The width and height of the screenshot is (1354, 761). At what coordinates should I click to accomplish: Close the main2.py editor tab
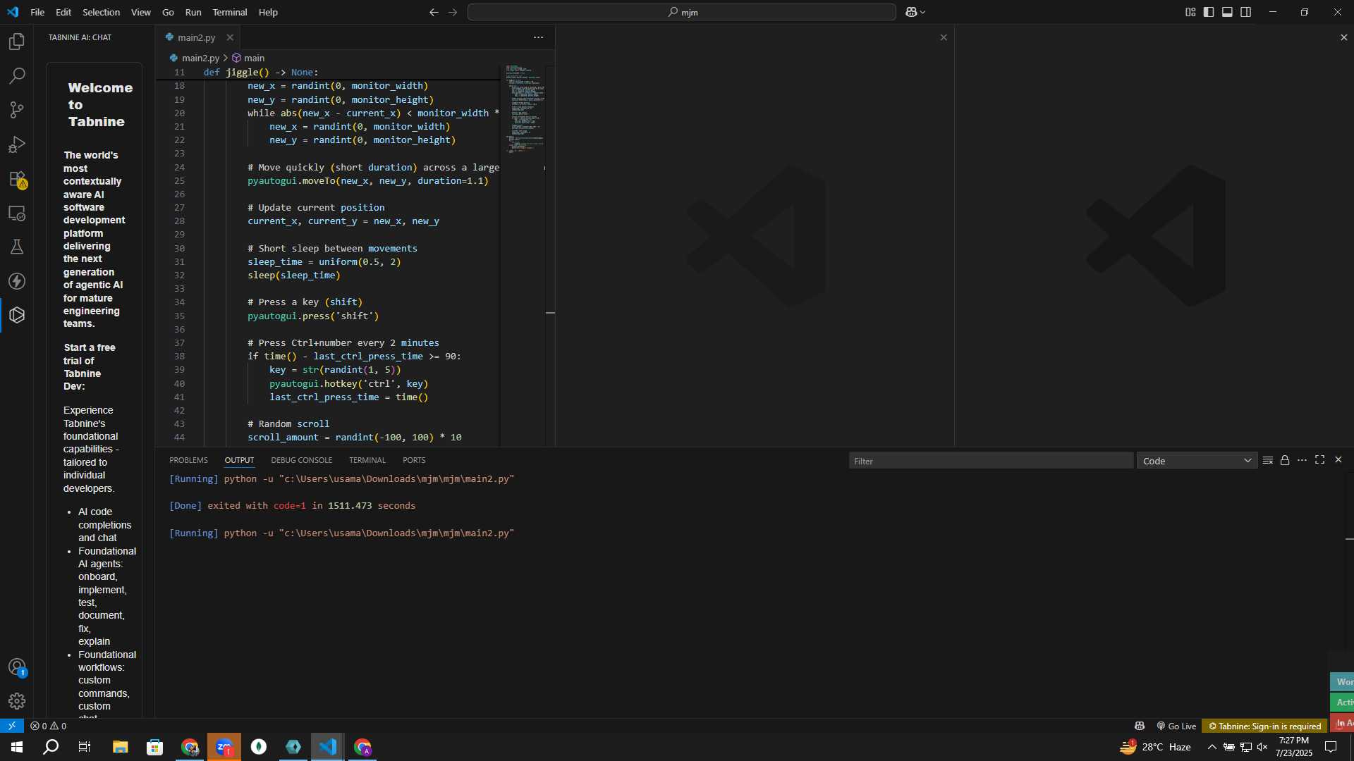tap(230, 37)
